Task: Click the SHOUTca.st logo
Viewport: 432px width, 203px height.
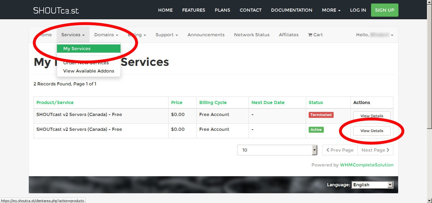Action: click(x=56, y=10)
